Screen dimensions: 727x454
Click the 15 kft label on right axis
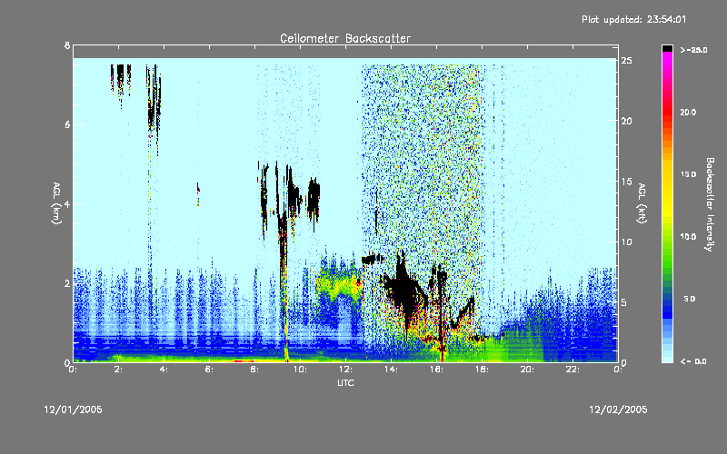(x=626, y=182)
